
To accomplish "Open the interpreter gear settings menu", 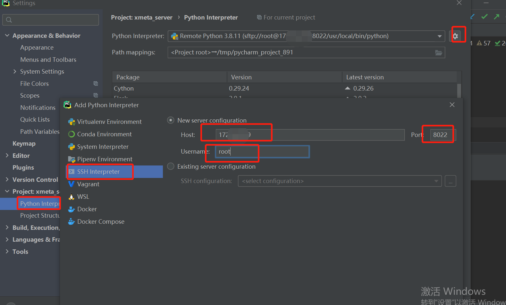I will tap(455, 36).
